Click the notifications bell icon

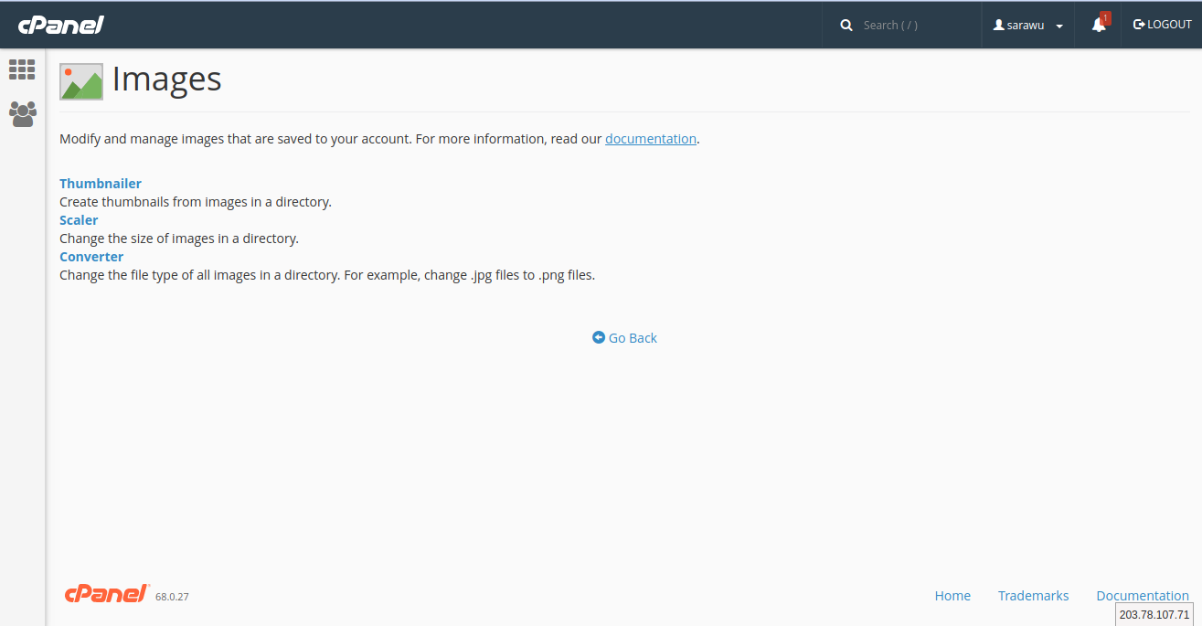pos(1098,26)
